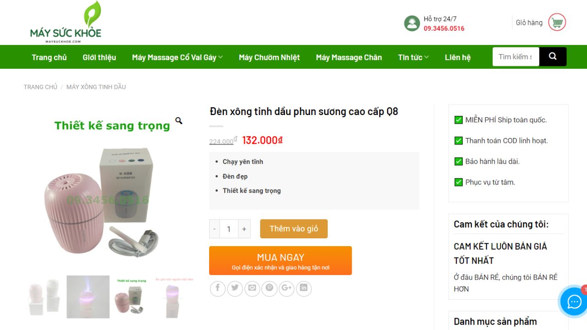The width and height of the screenshot is (587, 330).
Task: Open the Máy Chườm Nhiệt menu
Action: point(269,57)
